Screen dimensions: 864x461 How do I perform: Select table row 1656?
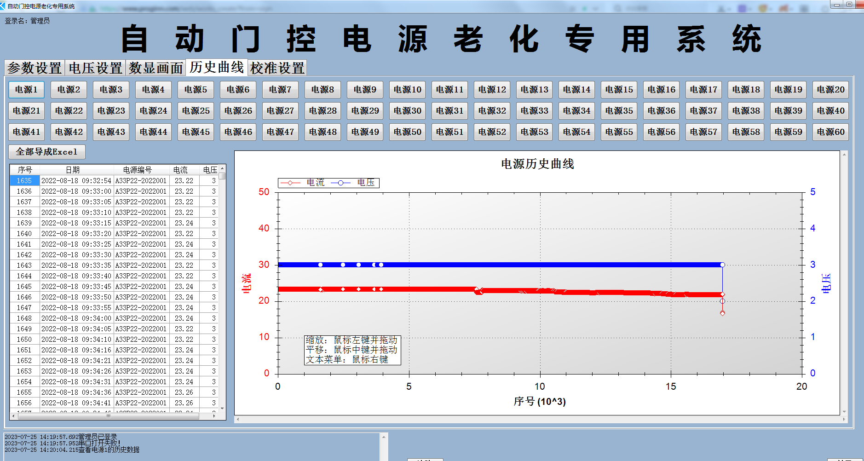tap(114, 403)
